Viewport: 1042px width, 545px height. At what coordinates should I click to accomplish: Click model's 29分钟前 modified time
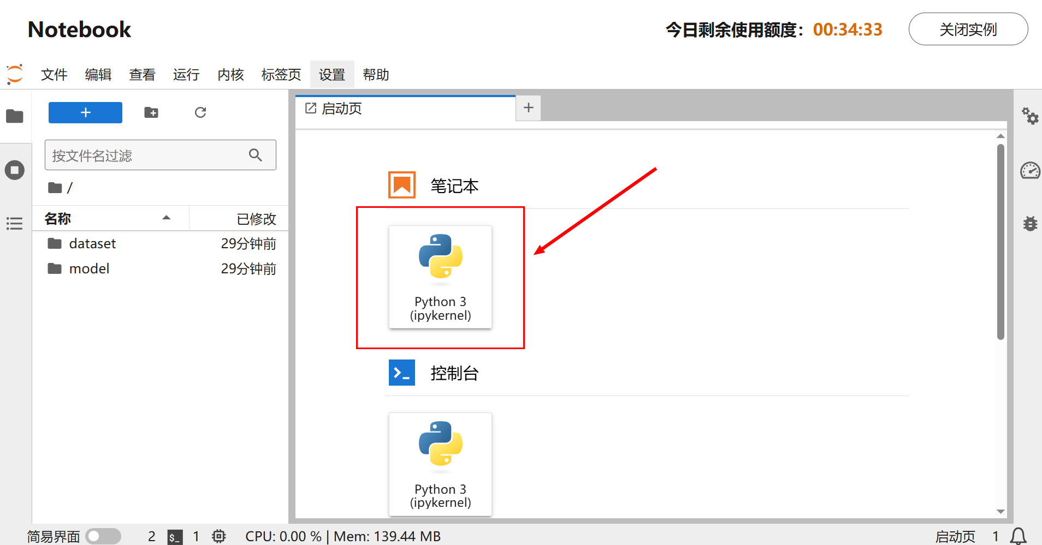[248, 268]
